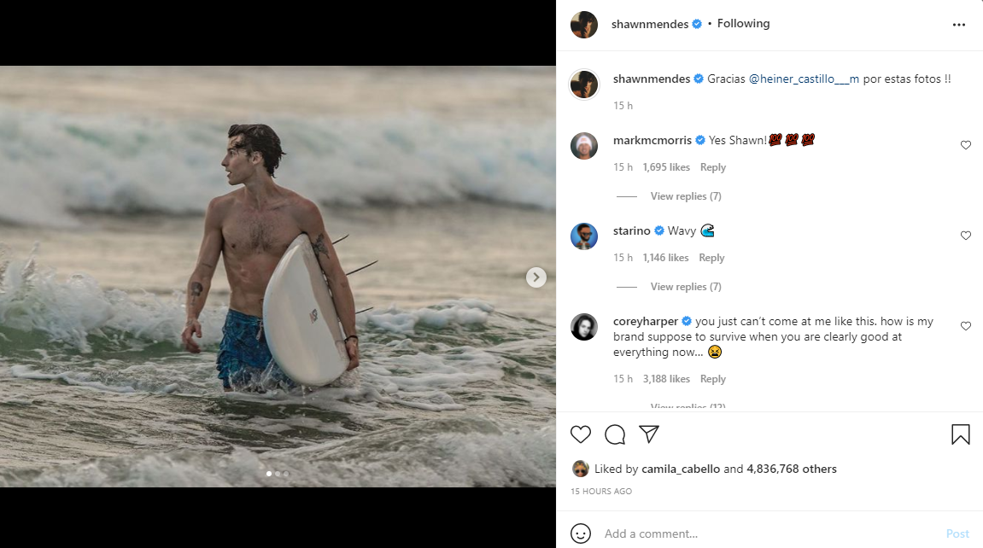Open the @heiner_castillo___m profile link
This screenshot has width=983, height=548.
point(804,79)
